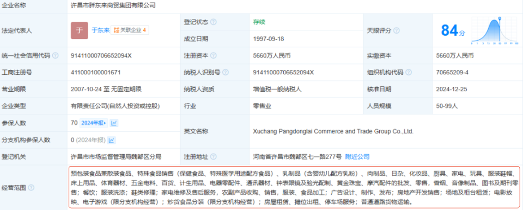Screen dimensions: 523x210
Task: Select credit code value beside 统一社会信用代码
Action: pos(101,55)
